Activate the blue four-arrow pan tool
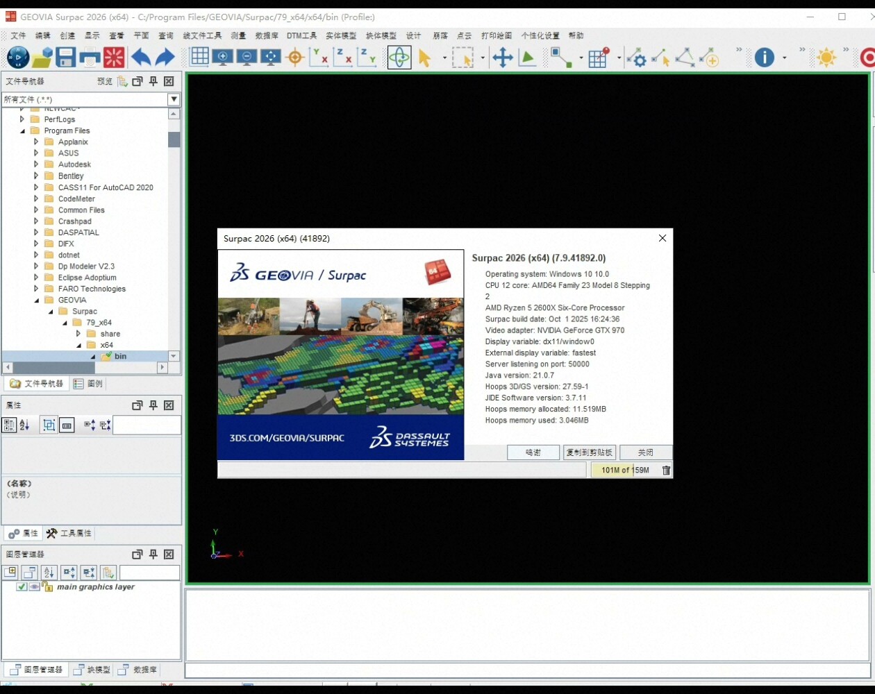875x694 pixels. (x=503, y=57)
